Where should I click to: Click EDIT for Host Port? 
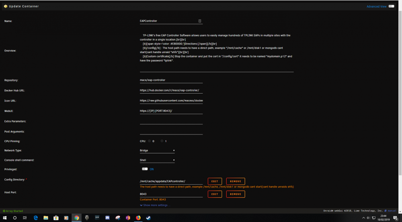215,194
